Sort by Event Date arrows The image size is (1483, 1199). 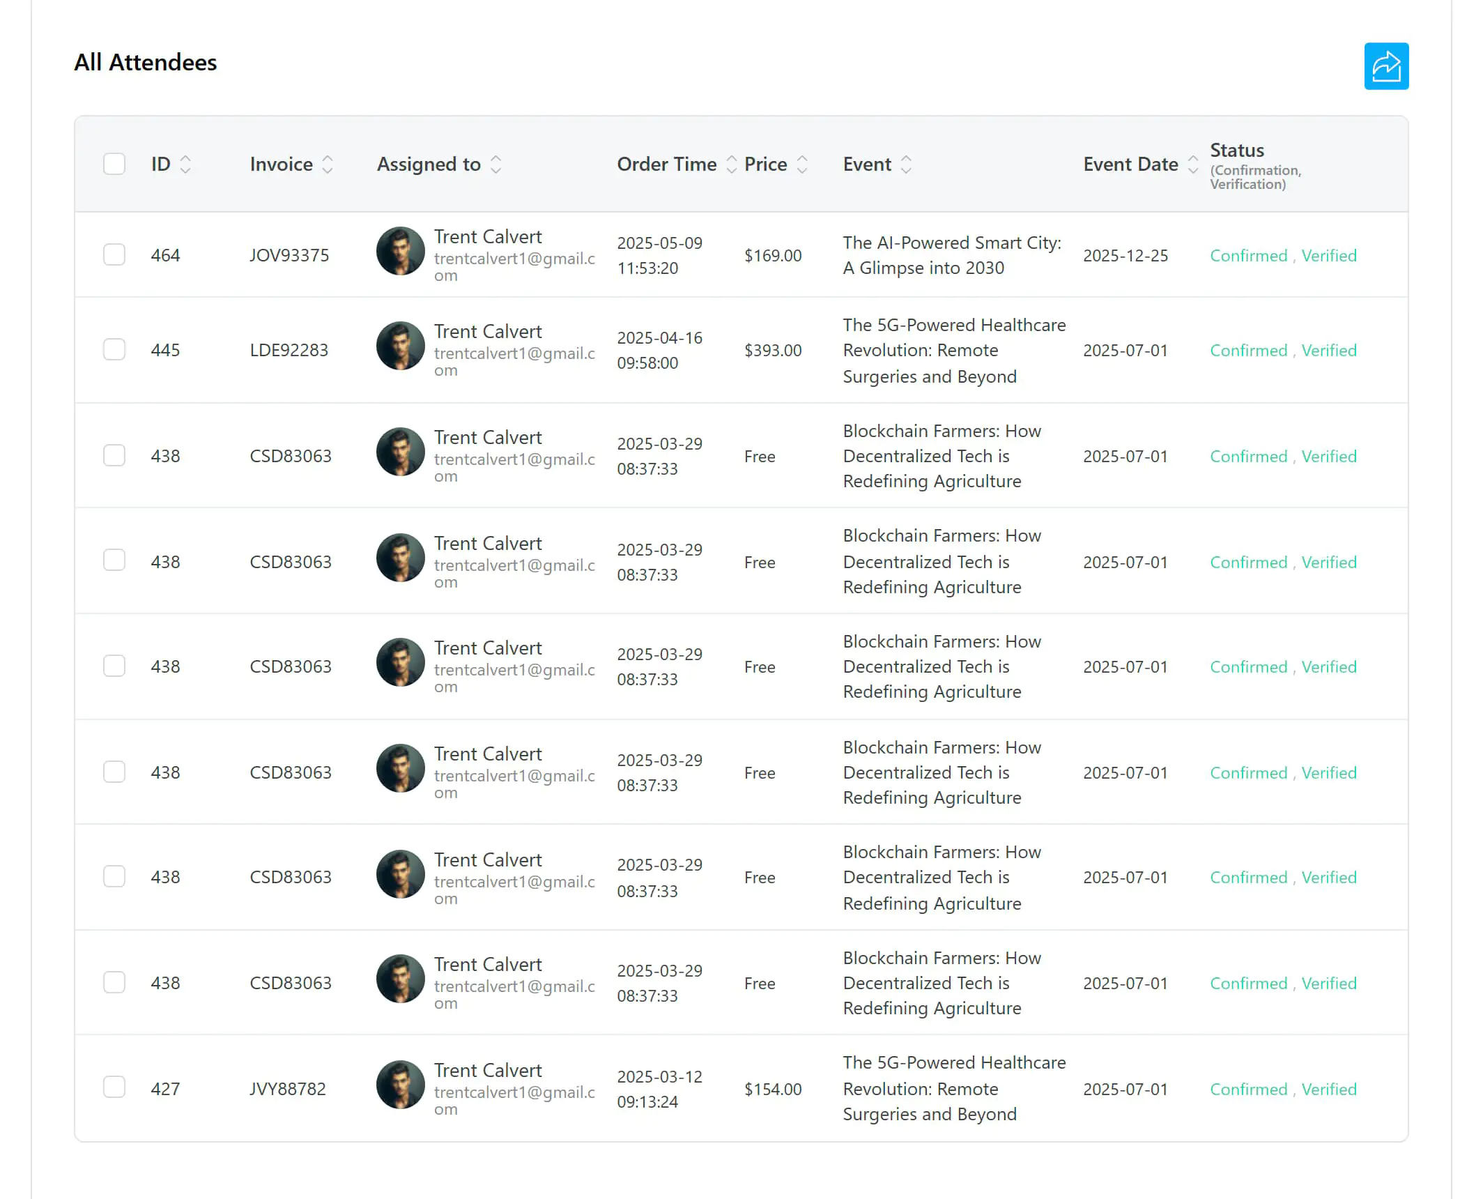click(x=1192, y=165)
